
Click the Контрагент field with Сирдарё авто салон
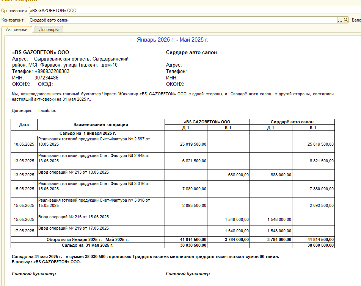[x=183, y=20]
